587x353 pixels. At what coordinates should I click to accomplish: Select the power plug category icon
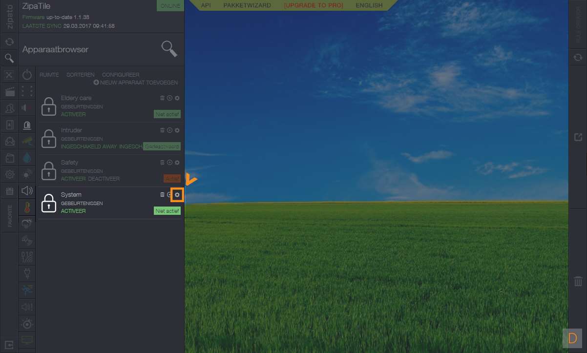click(x=27, y=273)
